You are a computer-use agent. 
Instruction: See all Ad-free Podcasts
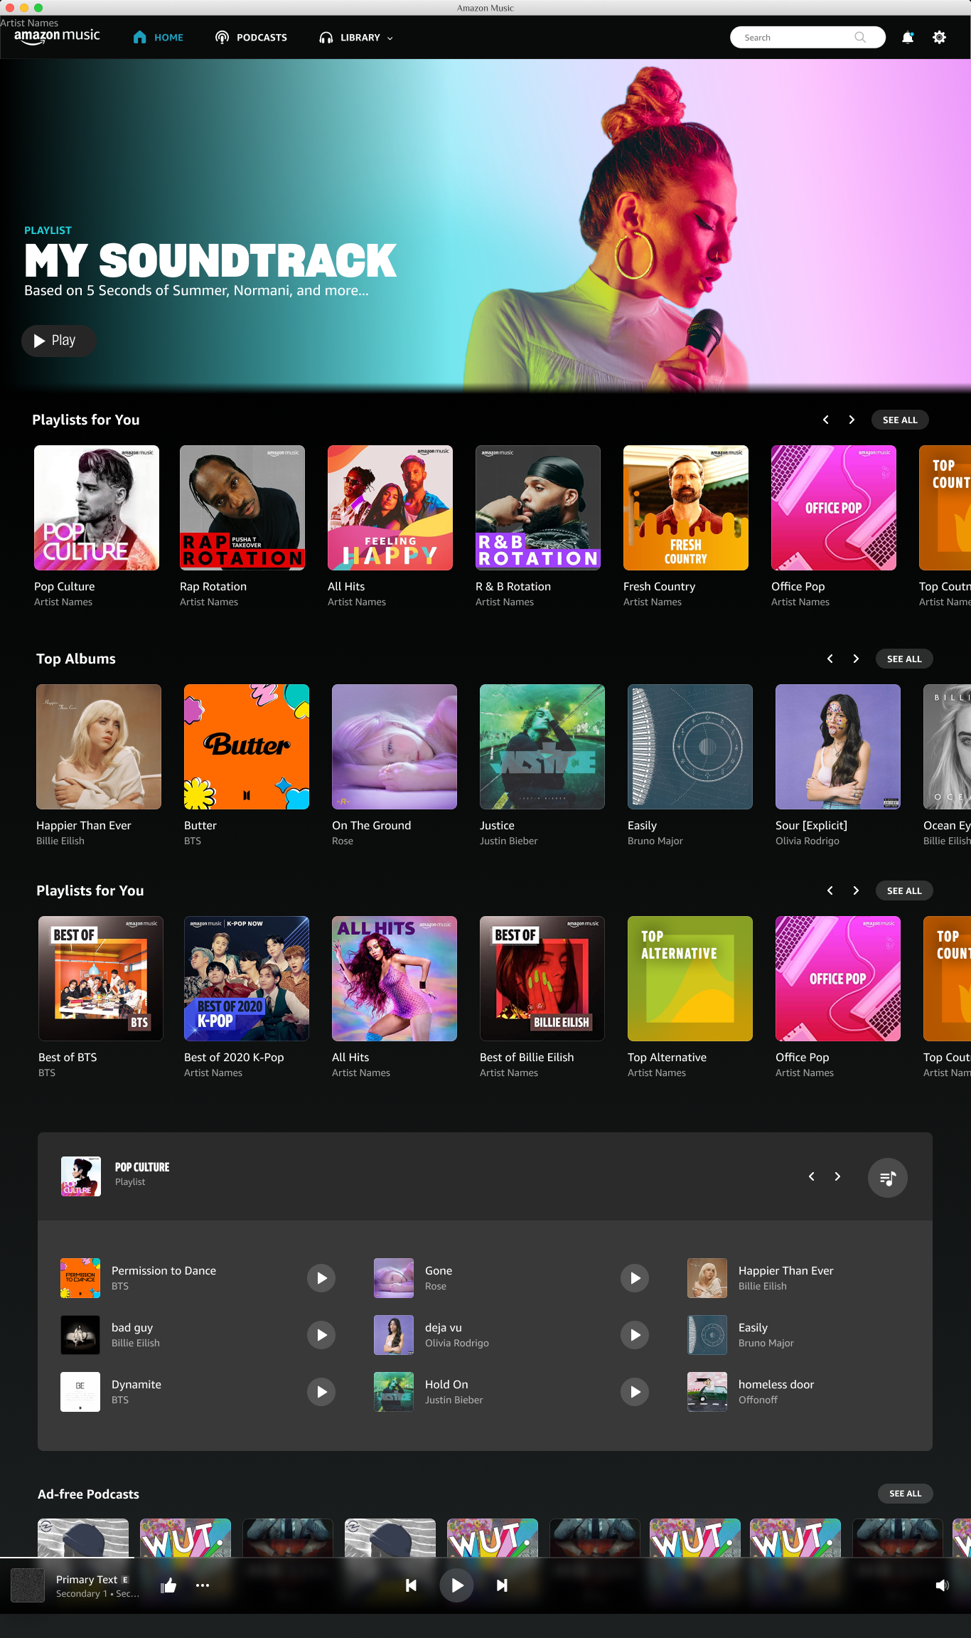905,1494
